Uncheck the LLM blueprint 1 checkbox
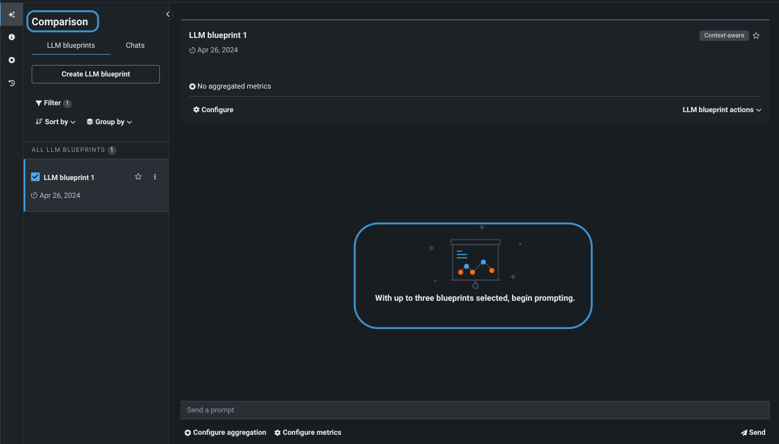This screenshot has width=779, height=444. pyautogui.click(x=36, y=177)
